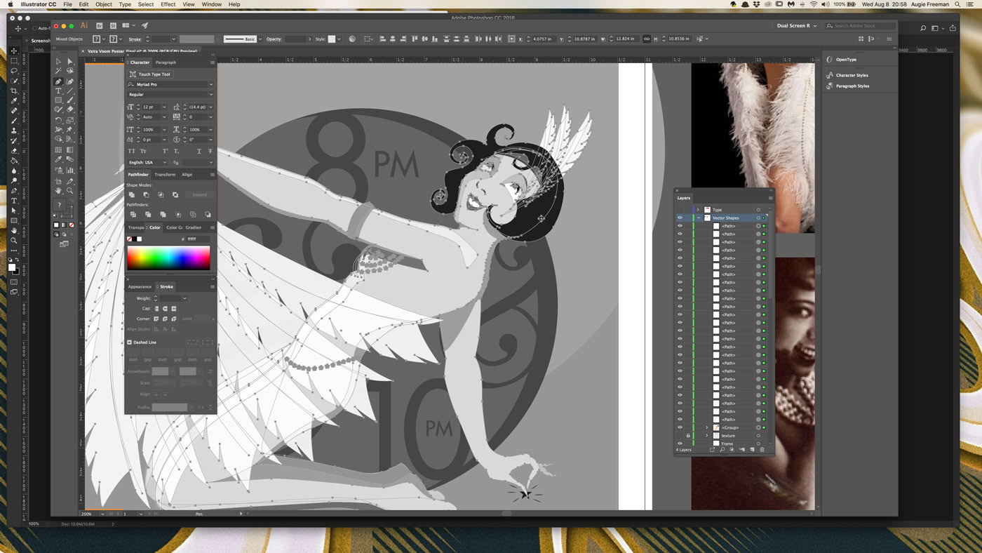The height and width of the screenshot is (553, 982).
Task: Uncheck the Dashed Line checkbox
Action: coord(129,342)
